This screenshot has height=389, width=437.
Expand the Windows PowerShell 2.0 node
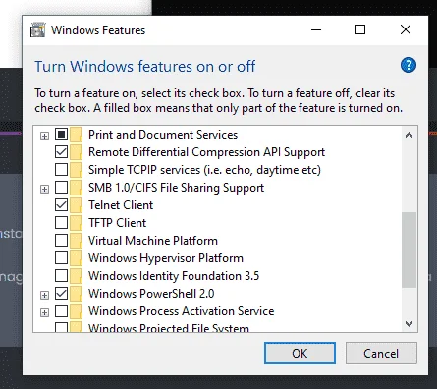44,295
